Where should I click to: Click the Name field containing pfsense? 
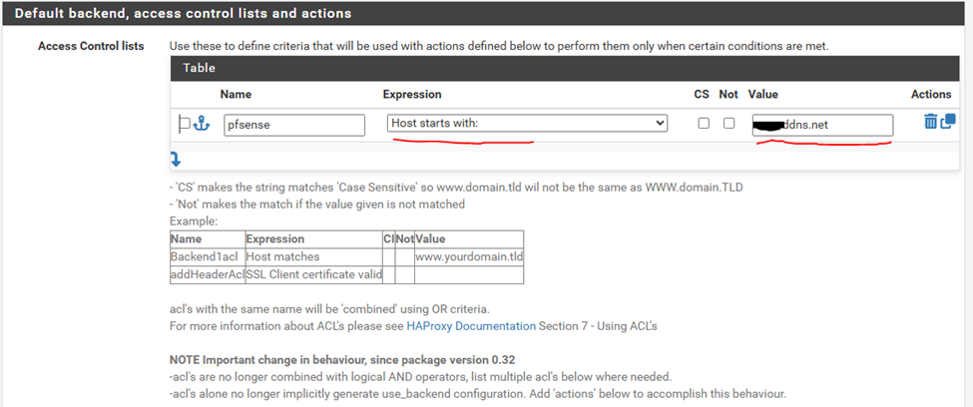(x=292, y=125)
